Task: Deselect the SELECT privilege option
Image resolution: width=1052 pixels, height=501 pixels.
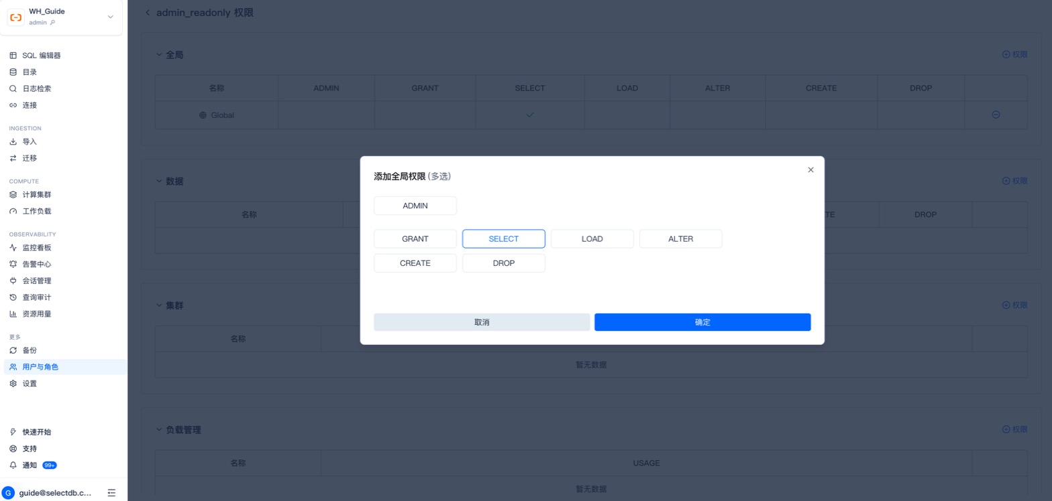Action: pyautogui.click(x=504, y=239)
